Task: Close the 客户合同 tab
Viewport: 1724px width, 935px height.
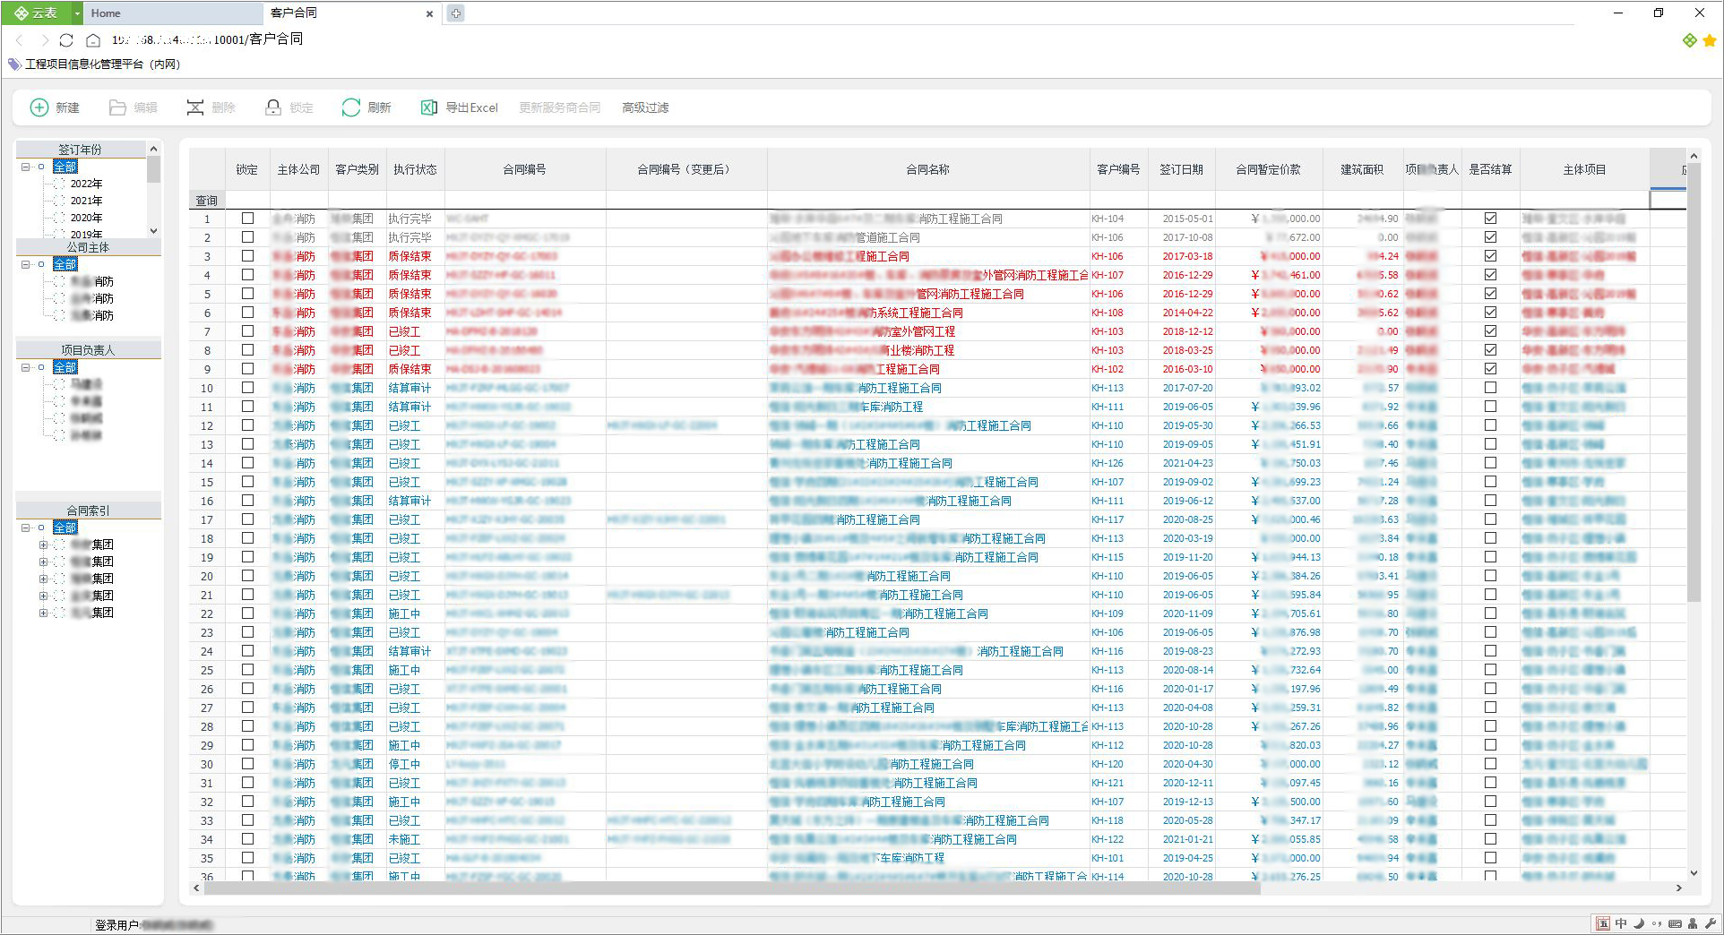Action: click(x=429, y=13)
